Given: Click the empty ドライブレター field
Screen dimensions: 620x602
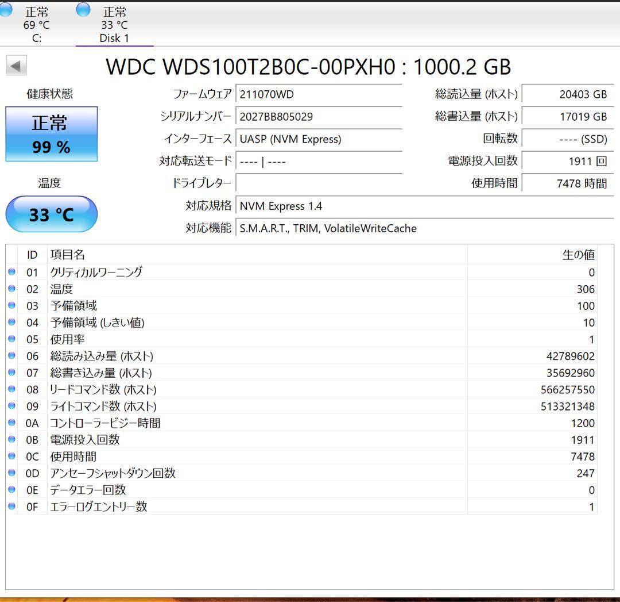Looking at the screenshot, I should pos(319,183).
